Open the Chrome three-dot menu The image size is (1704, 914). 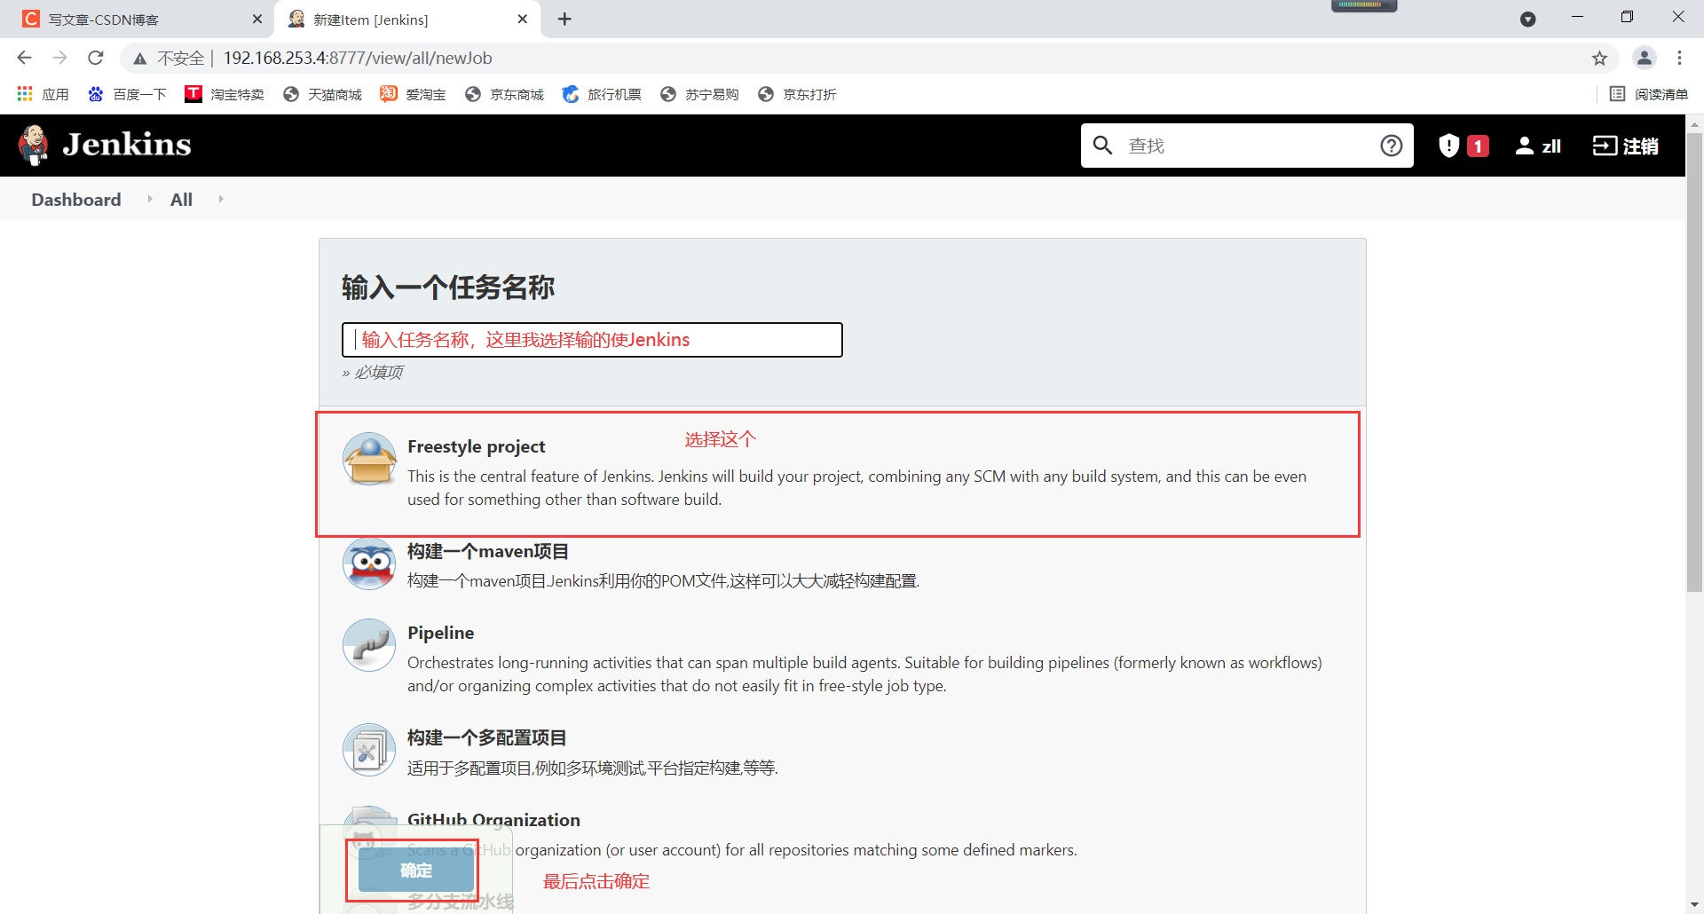(1680, 58)
